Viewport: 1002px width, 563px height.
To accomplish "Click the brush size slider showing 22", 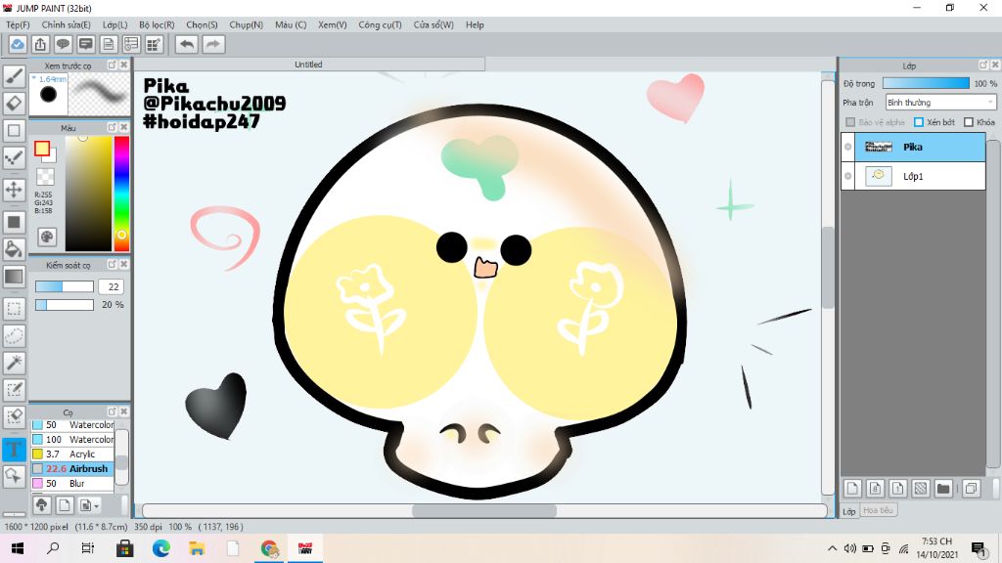I will pyautogui.click(x=65, y=286).
